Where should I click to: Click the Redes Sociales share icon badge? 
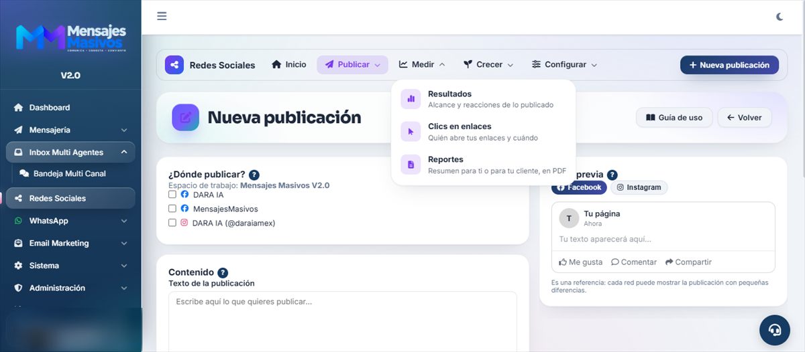tap(174, 65)
